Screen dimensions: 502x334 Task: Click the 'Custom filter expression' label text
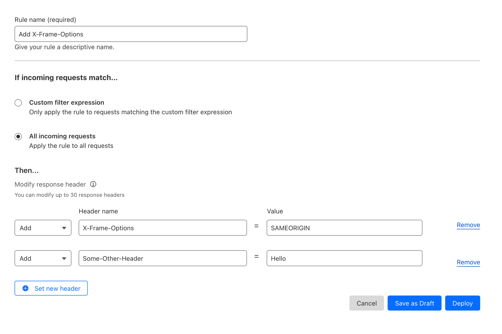67,102
